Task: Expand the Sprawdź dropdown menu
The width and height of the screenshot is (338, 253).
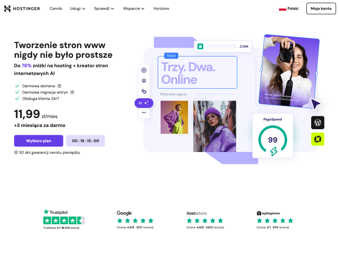Action: pyautogui.click(x=104, y=9)
